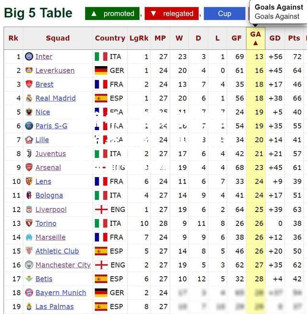The height and width of the screenshot is (314, 307).
Task: Toggle the red relegated legend
Action: point(172,13)
